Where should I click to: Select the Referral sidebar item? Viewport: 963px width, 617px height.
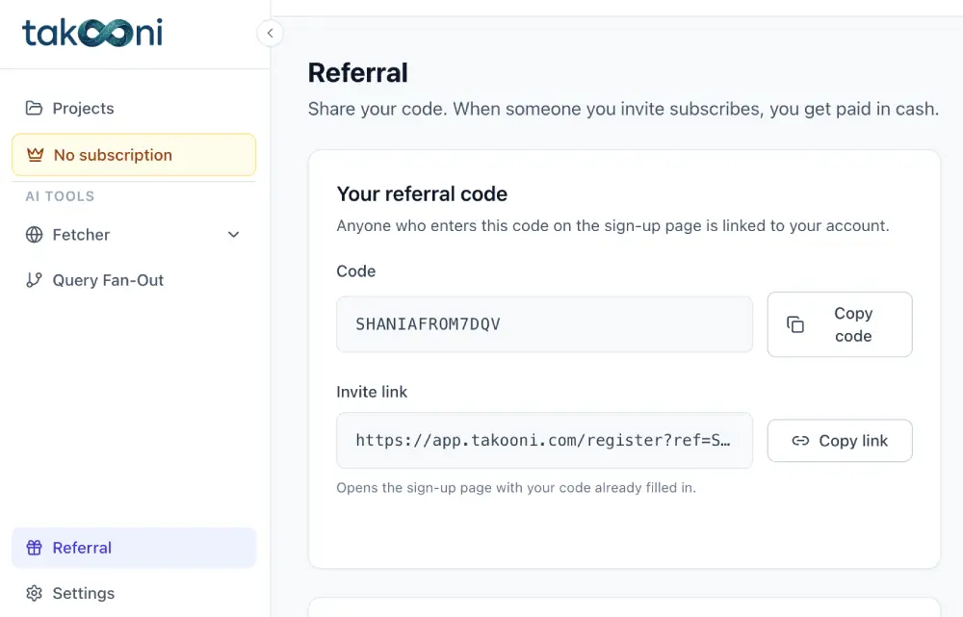(x=134, y=548)
